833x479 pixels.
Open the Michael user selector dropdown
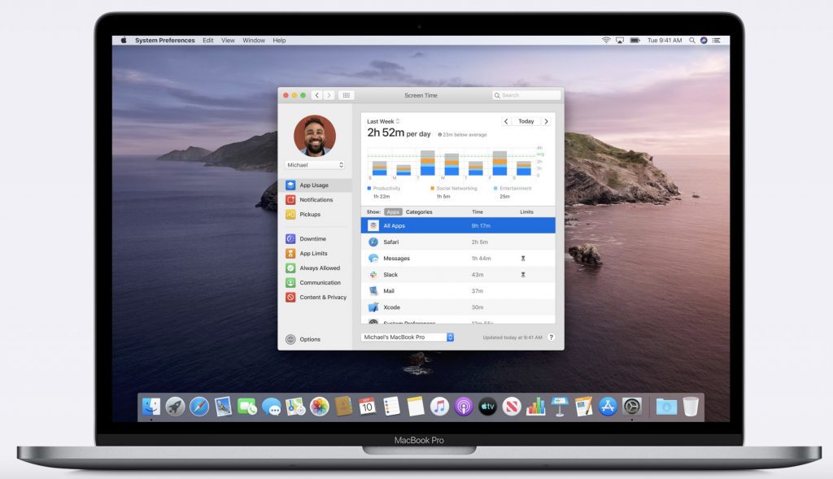[x=315, y=165]
